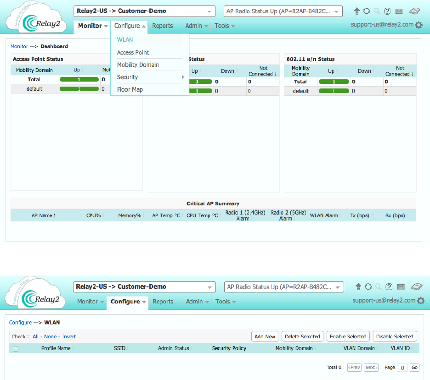Open the Admin menu in the bottom navigation
Image resolution: width=430 pixels, height=380 pixels.
click(x=197, y=302)
